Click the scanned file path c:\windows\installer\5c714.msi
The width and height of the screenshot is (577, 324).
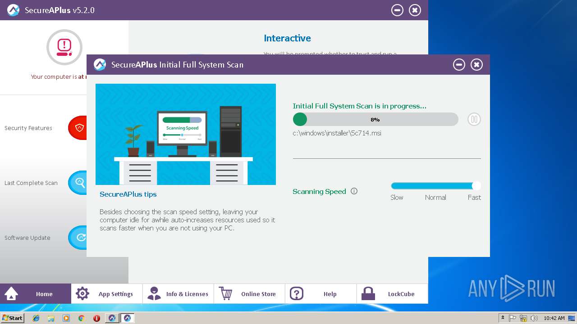coord(337,133)
